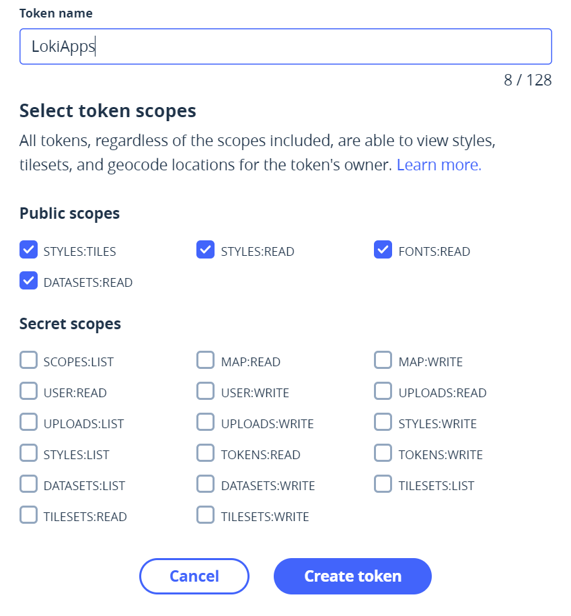
Task: Click the Token name input field
Action: pos(286,46)
